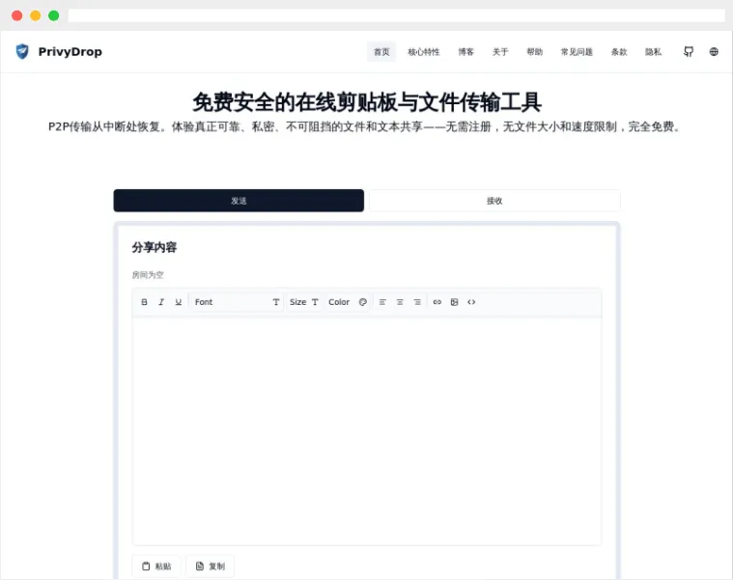The height and width of the screenshot is (580, 733).
Task: Open 隐私 navigation link
Action: tap(653, 52)
